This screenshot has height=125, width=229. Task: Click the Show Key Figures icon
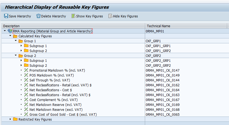pos(74,16)
